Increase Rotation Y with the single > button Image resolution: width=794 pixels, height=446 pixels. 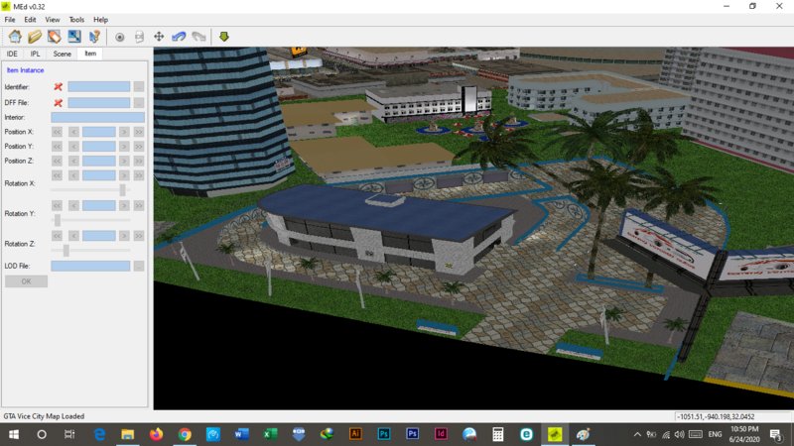pyautogui.click(x=124, y=206)
